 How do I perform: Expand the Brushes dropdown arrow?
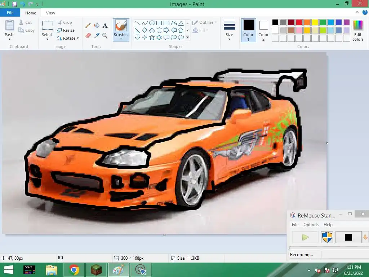121,39
